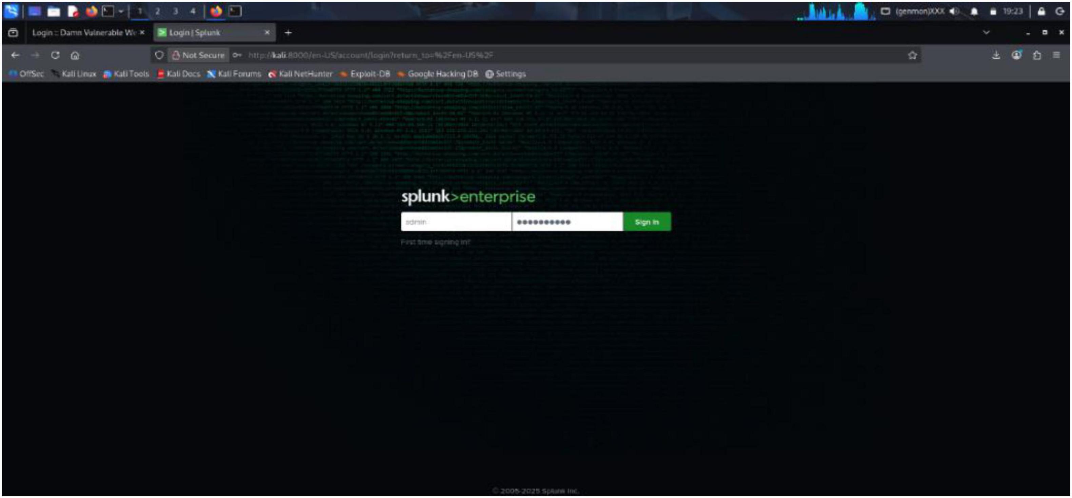The image size is (1072, 498).
Task: Open the Exploit-DB bookmark
Action: click(365, 74)
